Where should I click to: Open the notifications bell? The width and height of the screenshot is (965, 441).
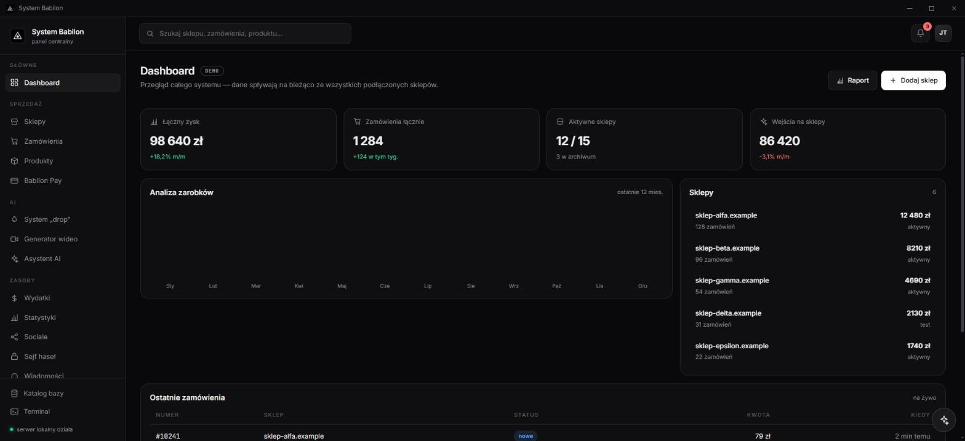point(920,33)
